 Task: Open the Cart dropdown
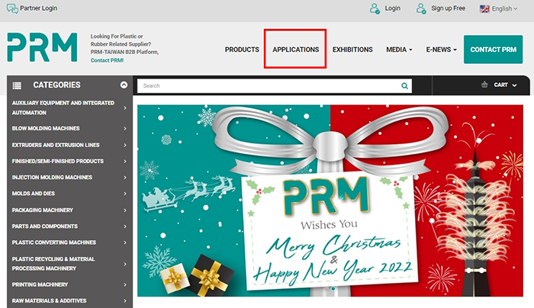click(505, 85)
